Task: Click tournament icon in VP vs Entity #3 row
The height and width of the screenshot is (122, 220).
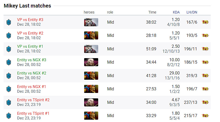Action: 205,22
